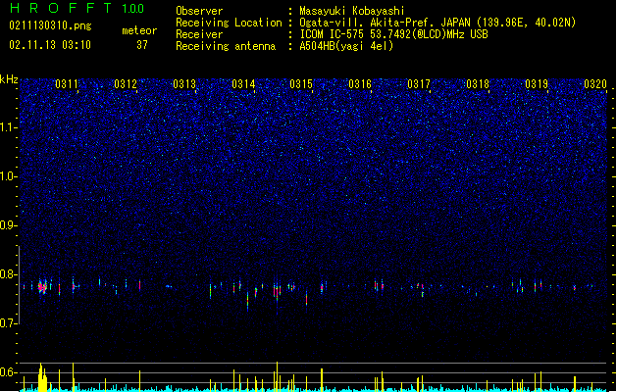Click the 0318 time marker
This screenshot has width=617, height=392.
click(478, 84)
